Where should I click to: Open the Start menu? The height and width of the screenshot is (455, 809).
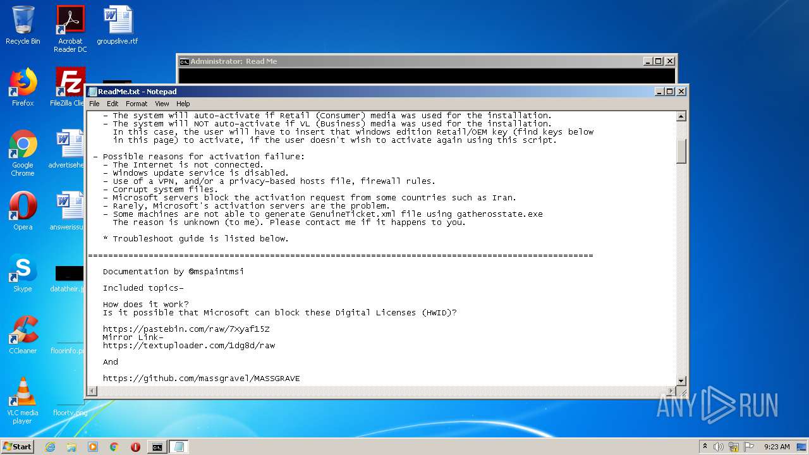click(17, 447)
